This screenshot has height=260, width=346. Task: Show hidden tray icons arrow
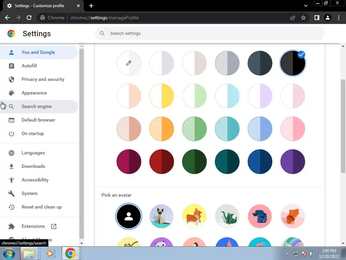[287, 254]
